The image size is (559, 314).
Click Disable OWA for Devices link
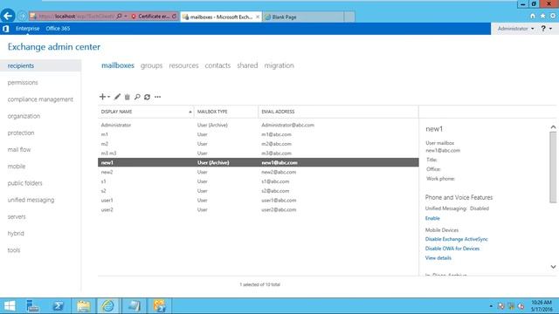point(452,249)
